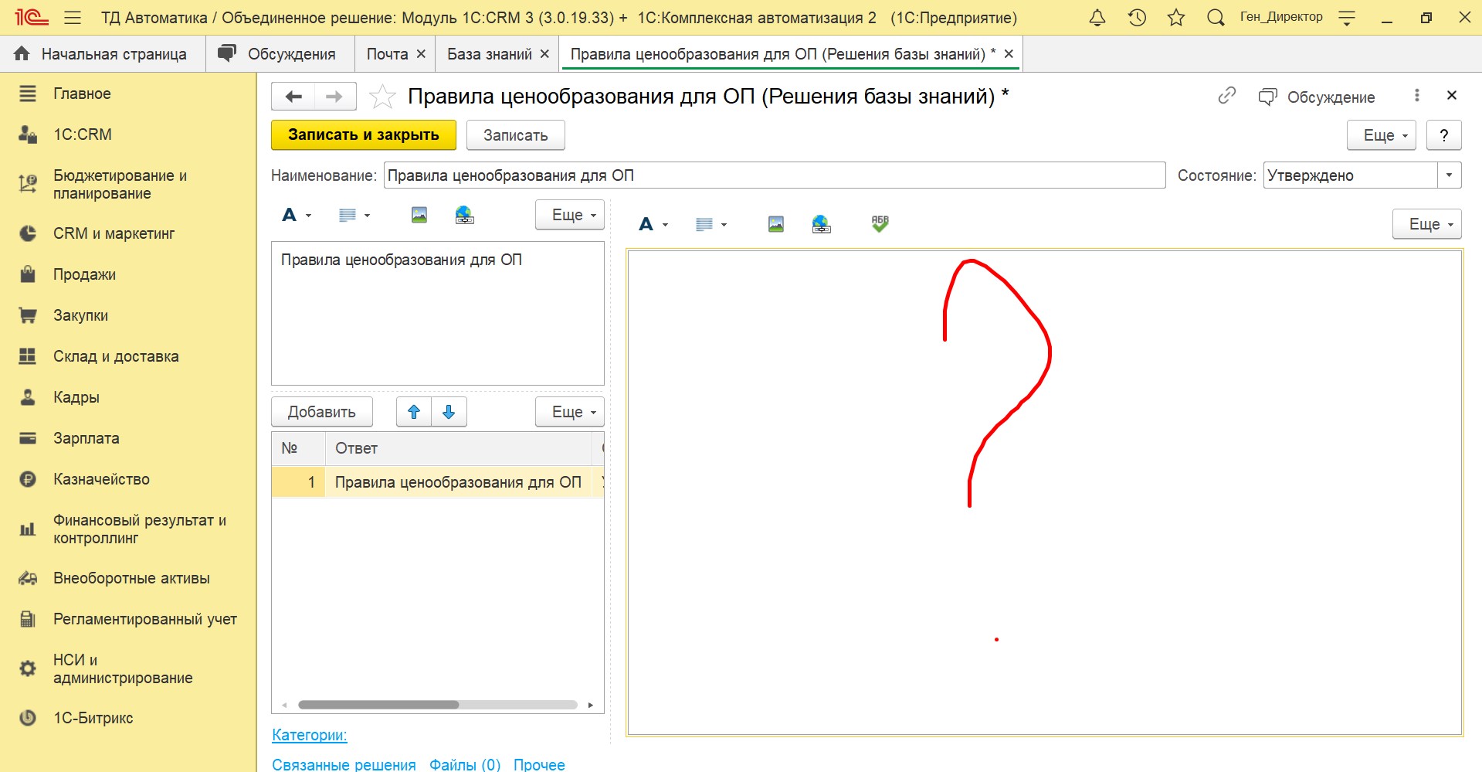Open Еще menu next to help button
The image size is (1482, 772).
click(x=1382, y=135)
